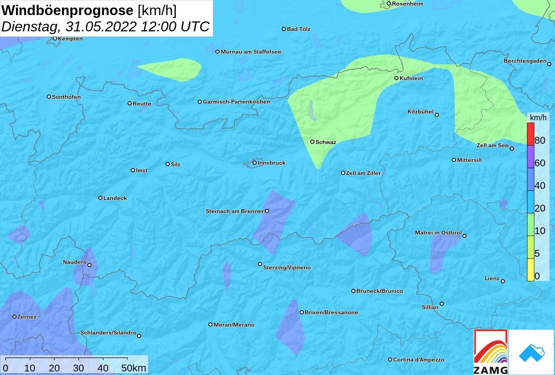Click the ZAMG logo

[491, 352]
